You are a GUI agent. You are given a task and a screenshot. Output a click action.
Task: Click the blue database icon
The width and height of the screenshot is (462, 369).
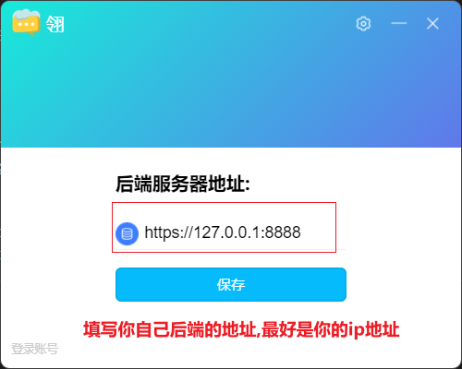pyautogui.click(x=127, y=233)
